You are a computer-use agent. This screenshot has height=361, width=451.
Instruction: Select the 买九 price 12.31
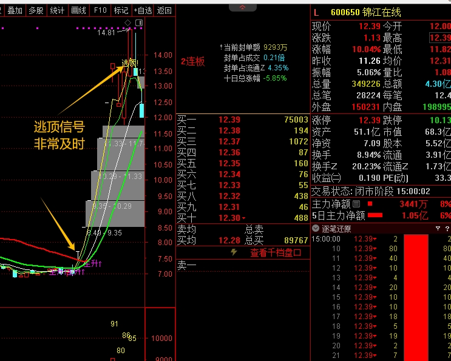pyautogui.click(x=229, y=207)
